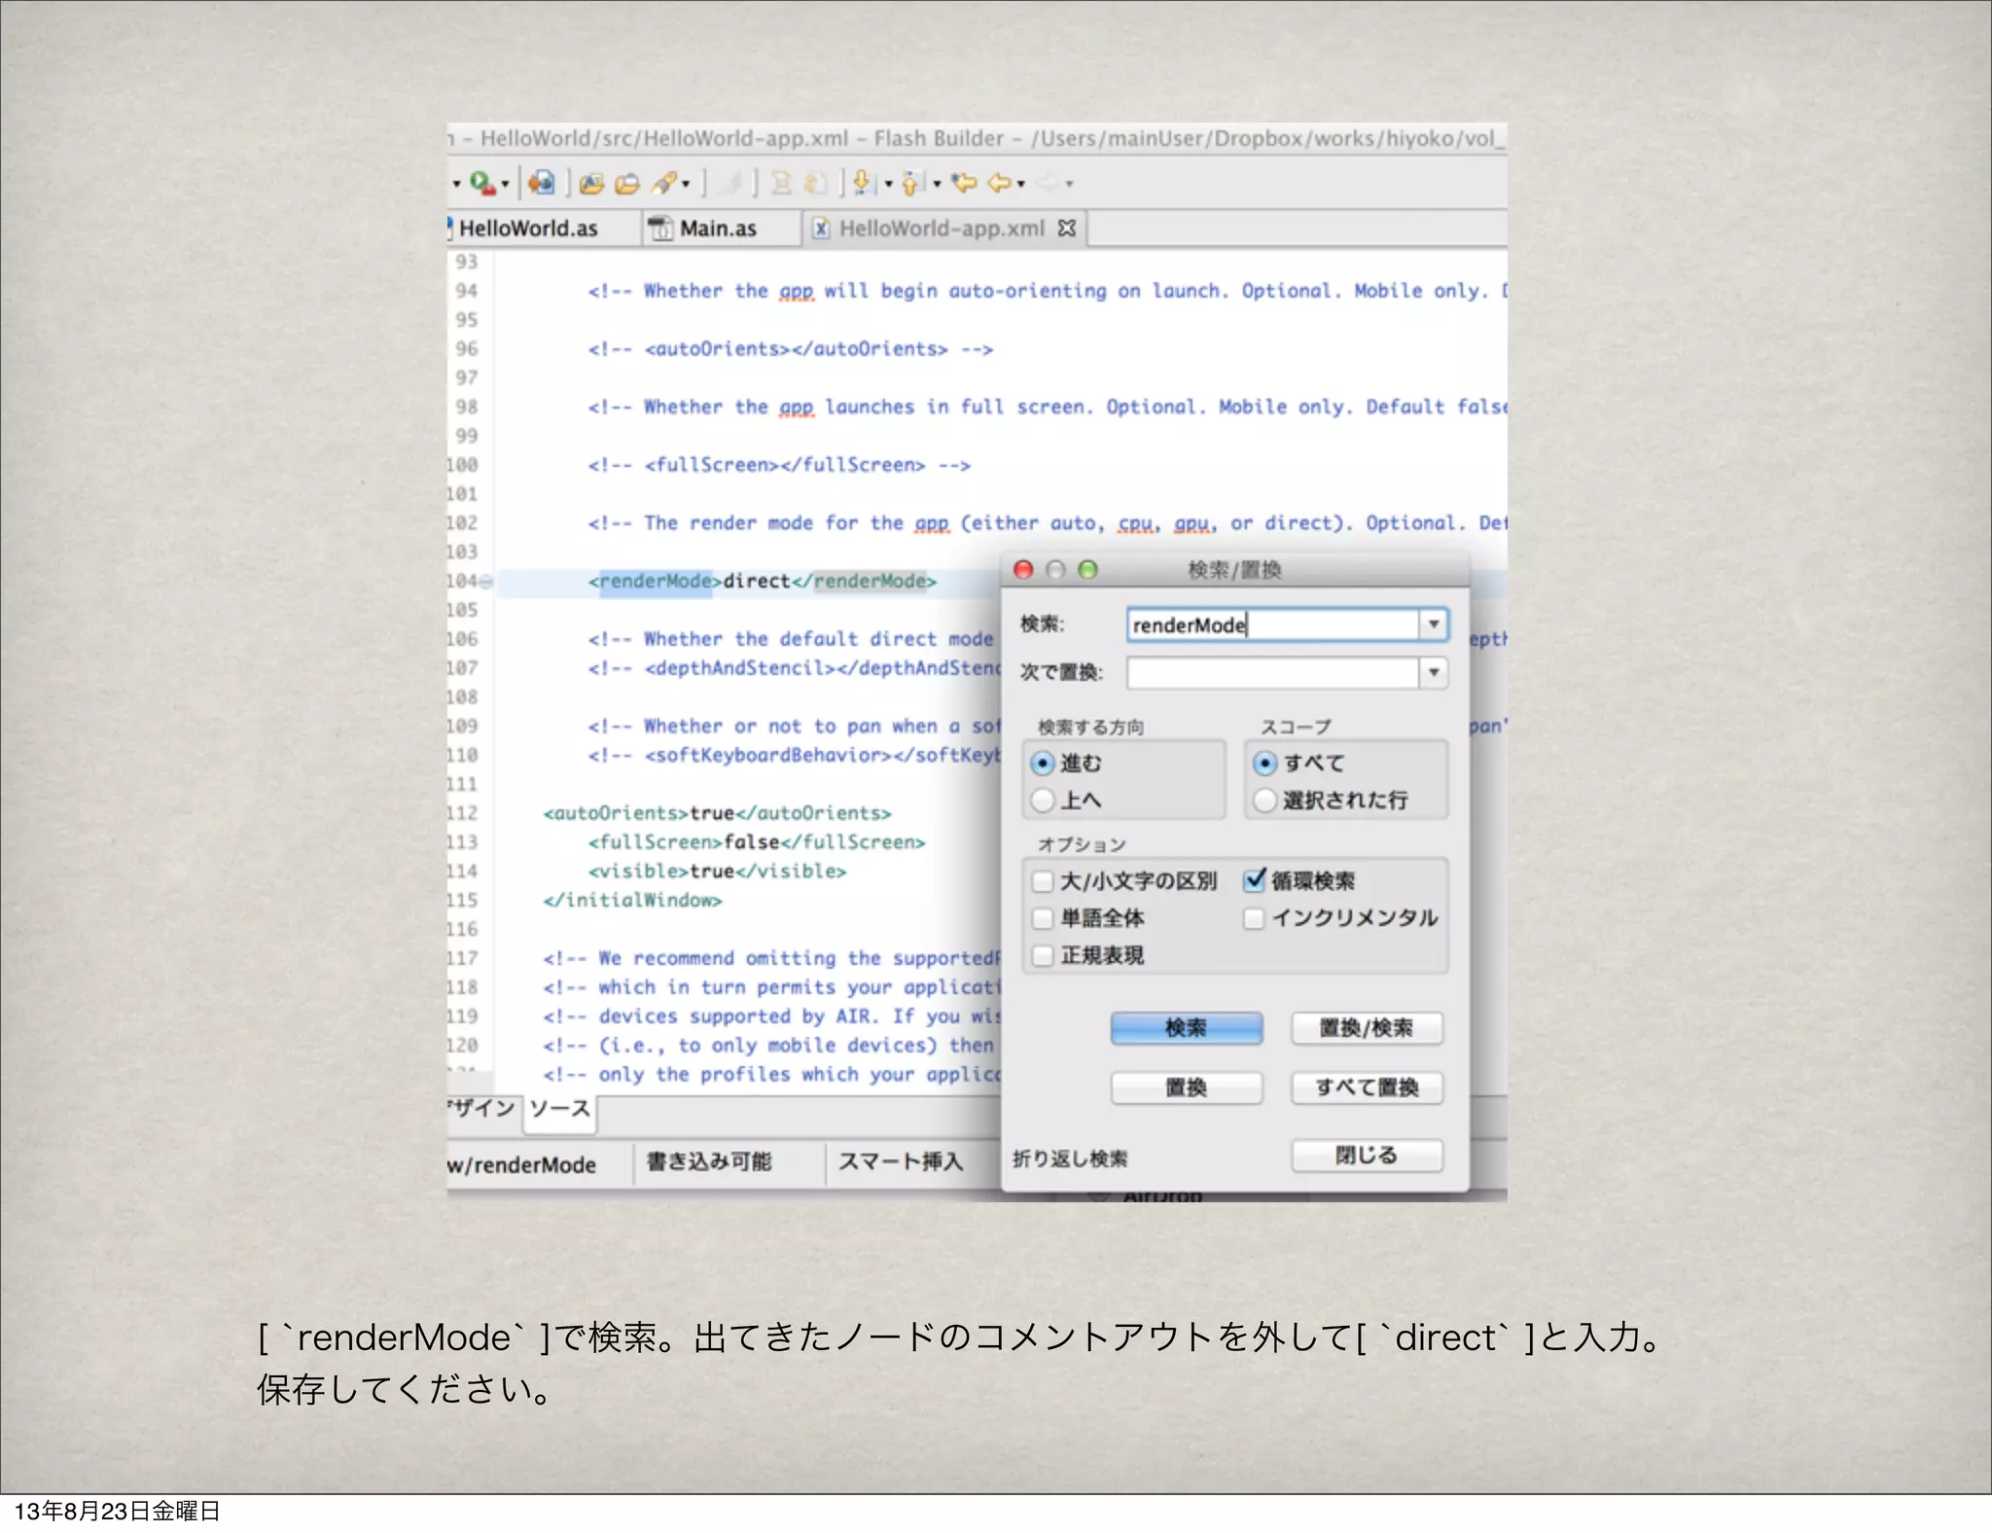Click the Search flashlight icon
1992x1533 pixels.
click(x=664, y=182)
